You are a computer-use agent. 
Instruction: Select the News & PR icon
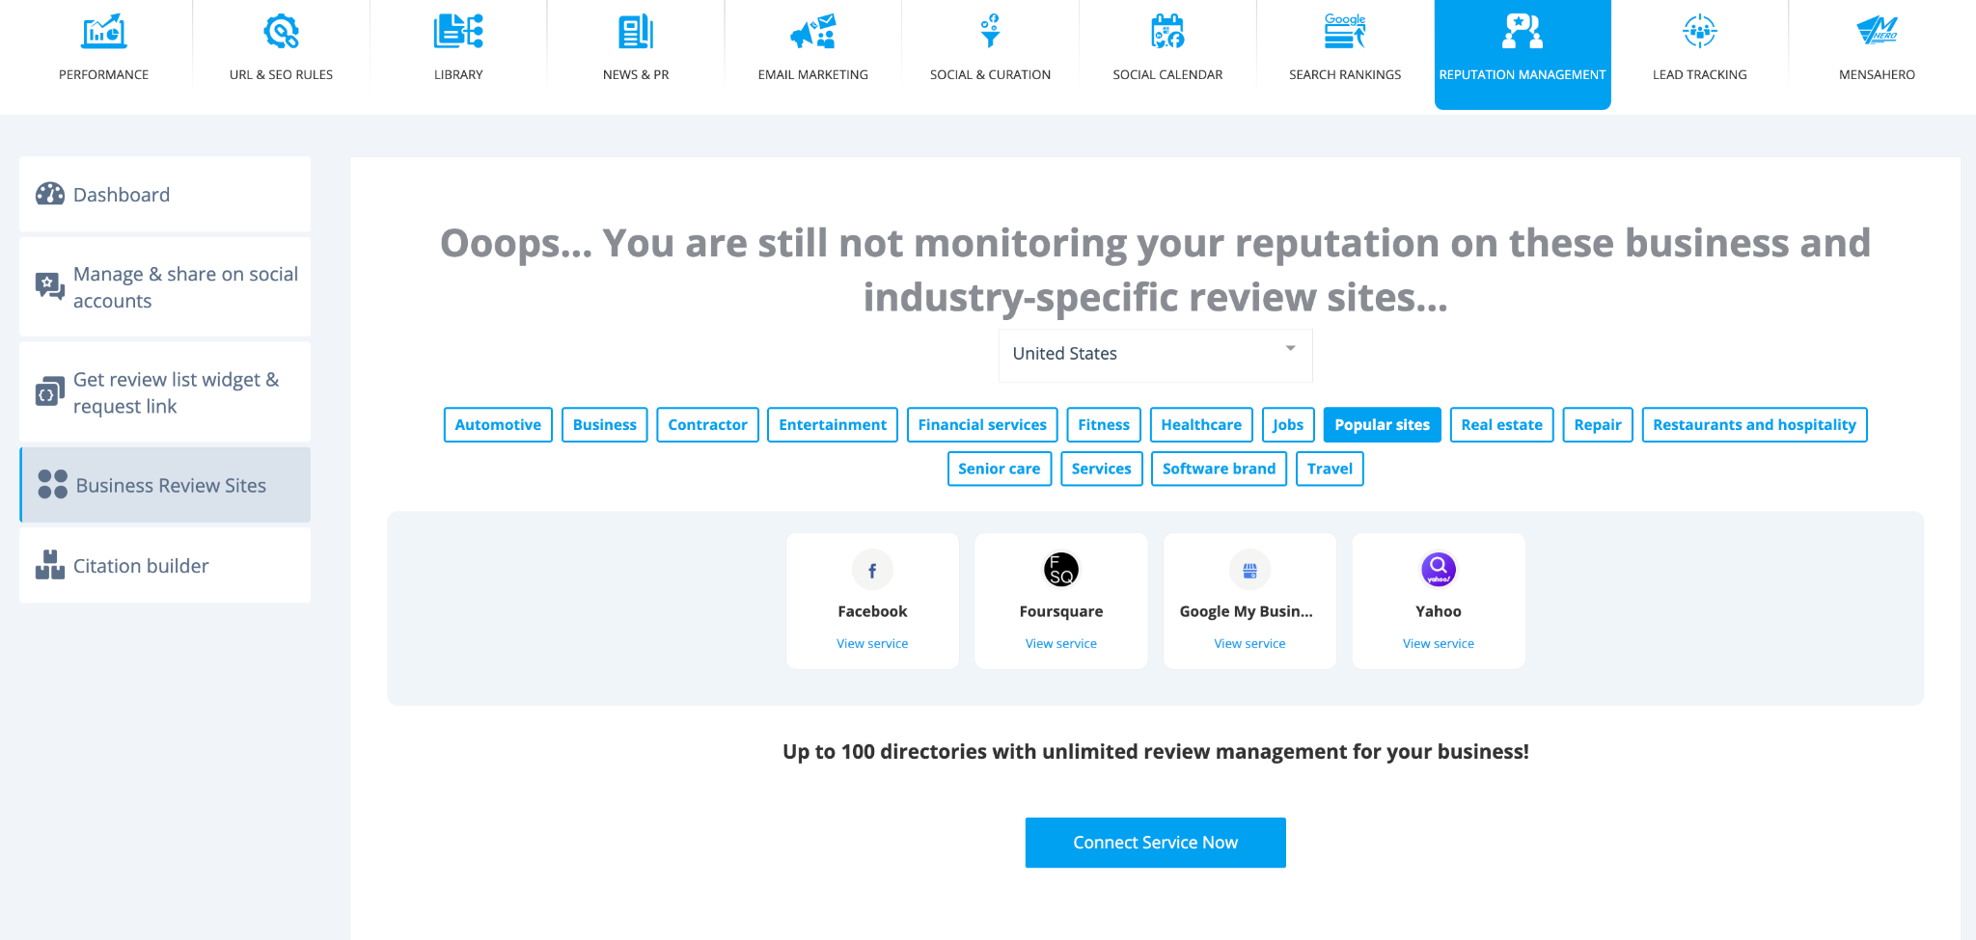(636, 32)
